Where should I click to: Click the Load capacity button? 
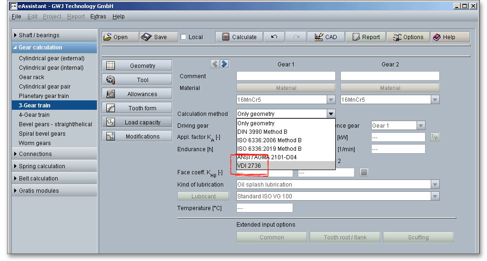[137, 122]
